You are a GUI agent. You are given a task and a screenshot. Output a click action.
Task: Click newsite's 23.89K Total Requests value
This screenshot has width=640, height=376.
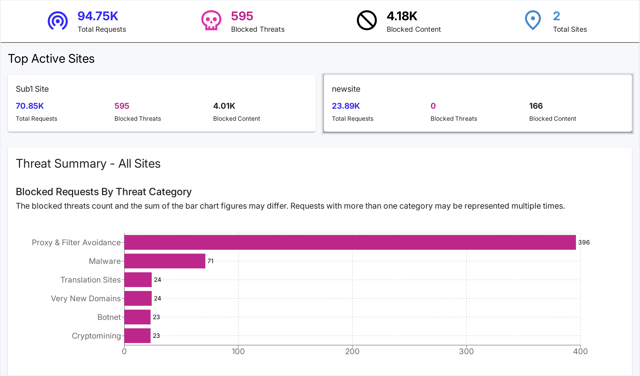[346, 106]
